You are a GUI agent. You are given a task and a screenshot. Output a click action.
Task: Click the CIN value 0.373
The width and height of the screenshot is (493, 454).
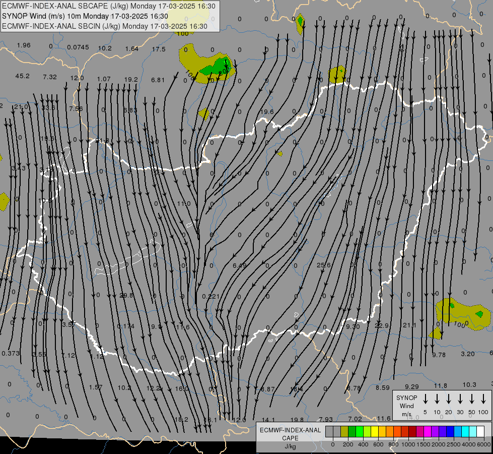click(11, 353)
